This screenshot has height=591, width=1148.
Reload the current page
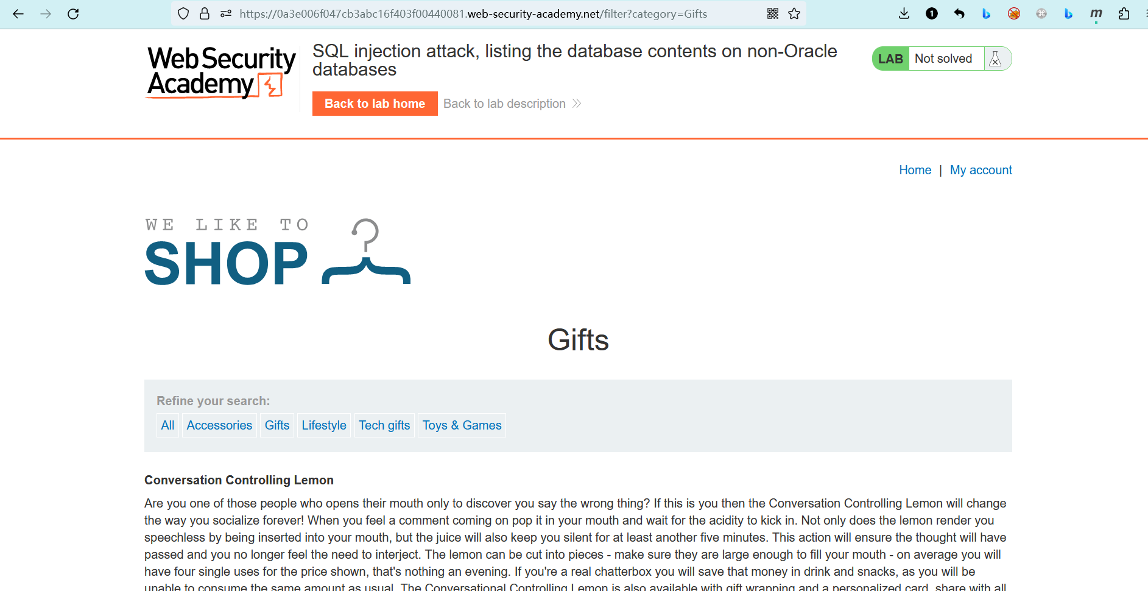coord(73,14)
